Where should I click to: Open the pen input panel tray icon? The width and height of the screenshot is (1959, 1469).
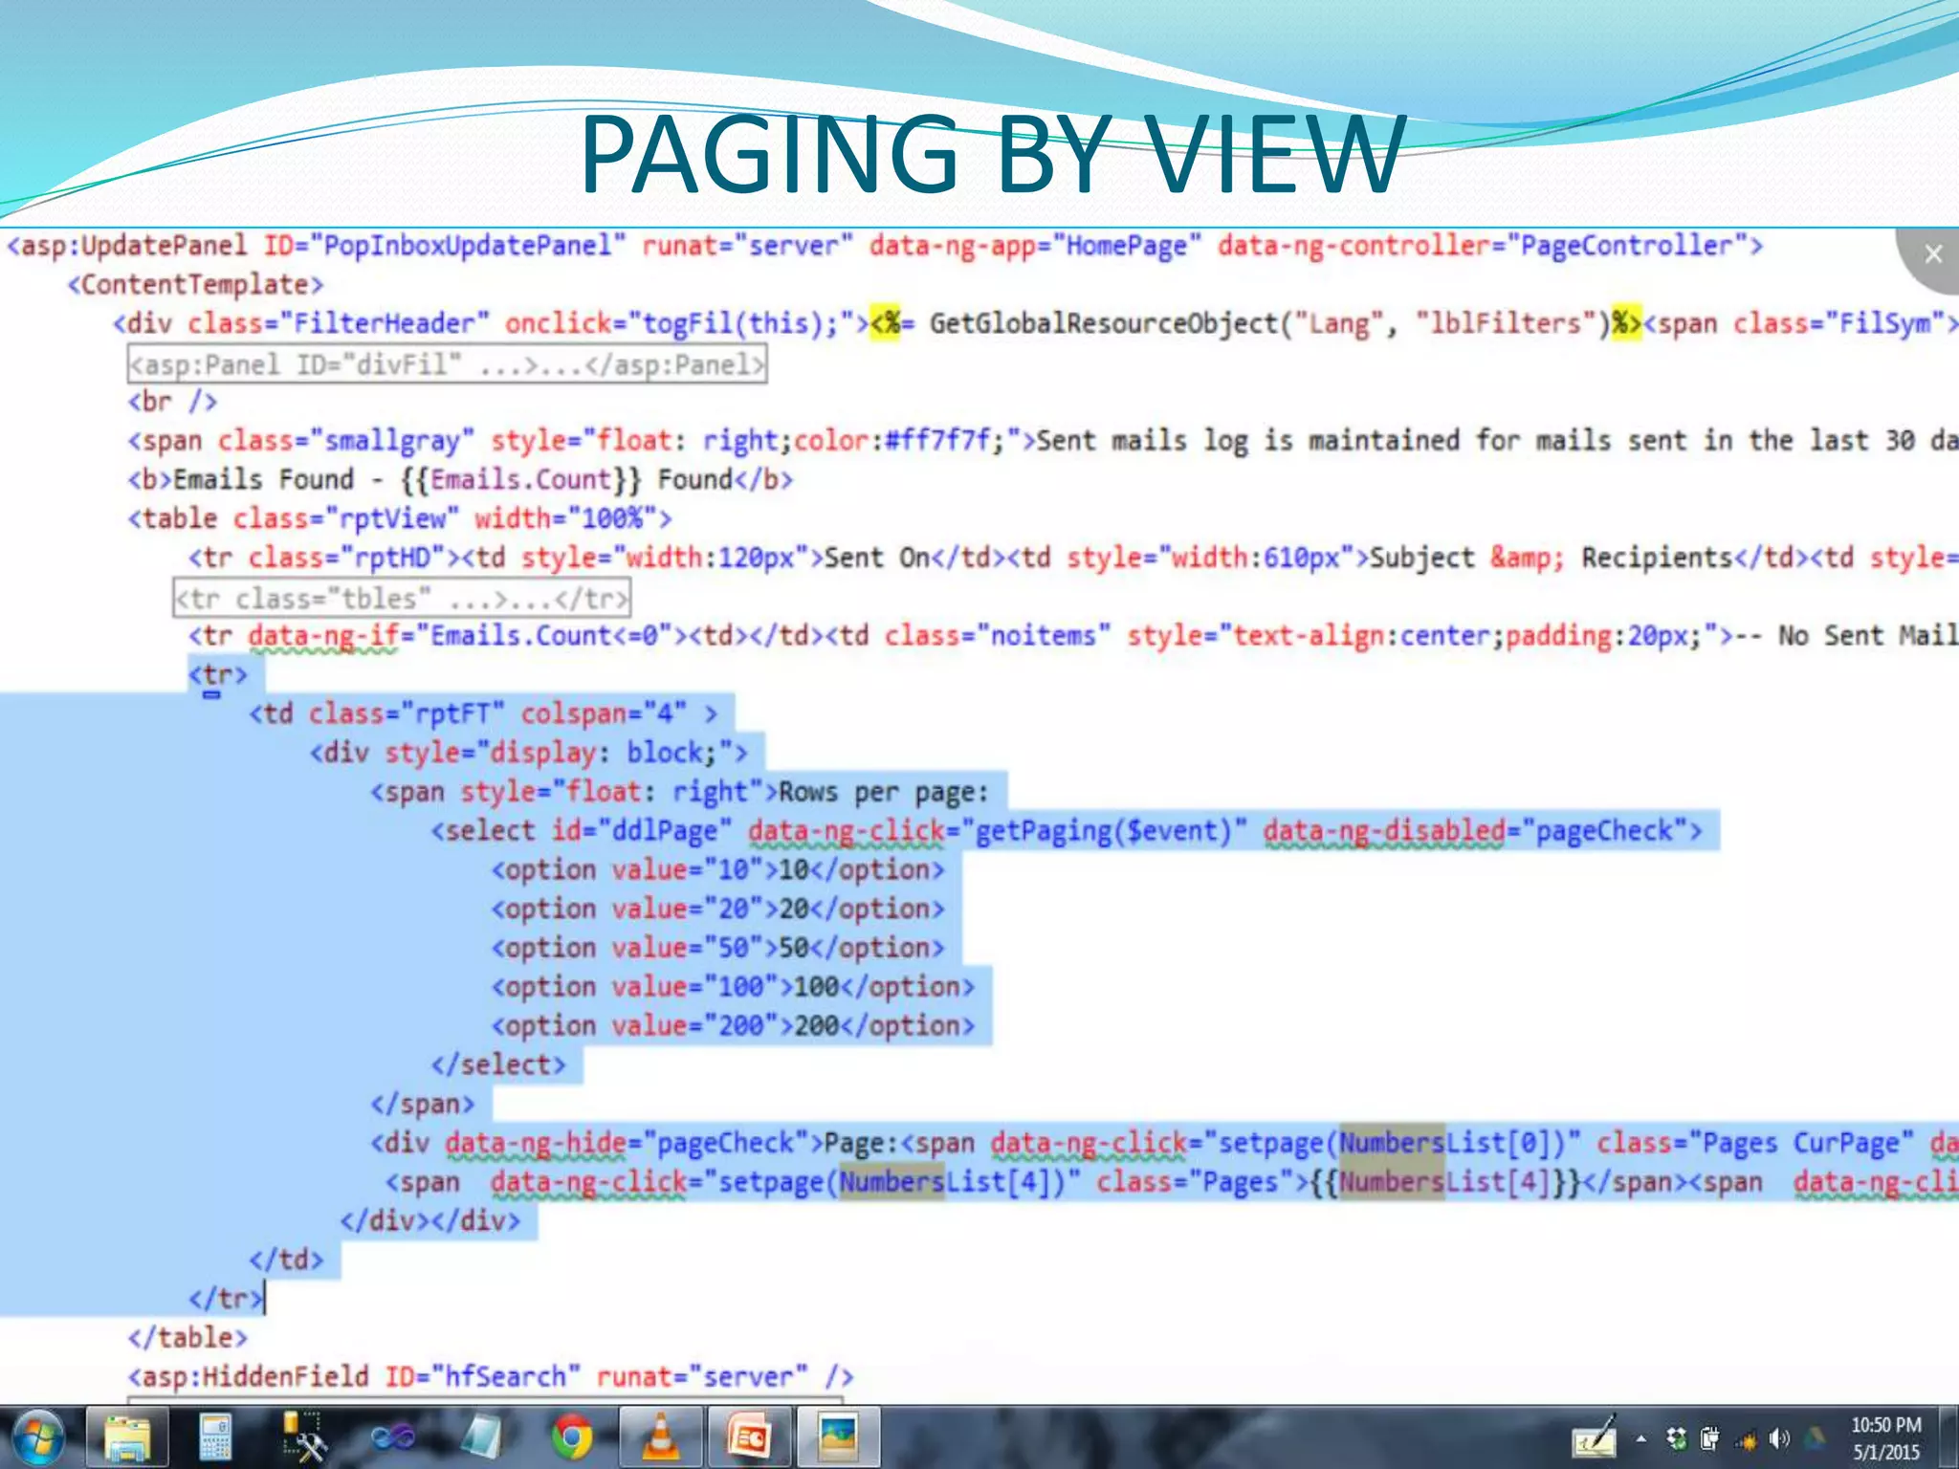click(1594, 1438)
